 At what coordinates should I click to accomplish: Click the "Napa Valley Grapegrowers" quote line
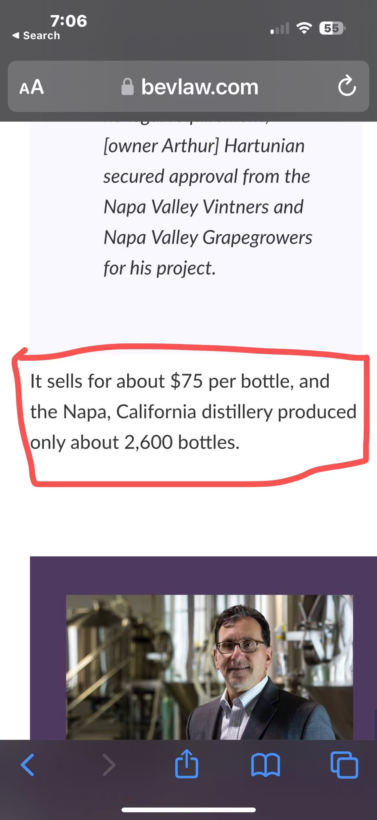207,237
